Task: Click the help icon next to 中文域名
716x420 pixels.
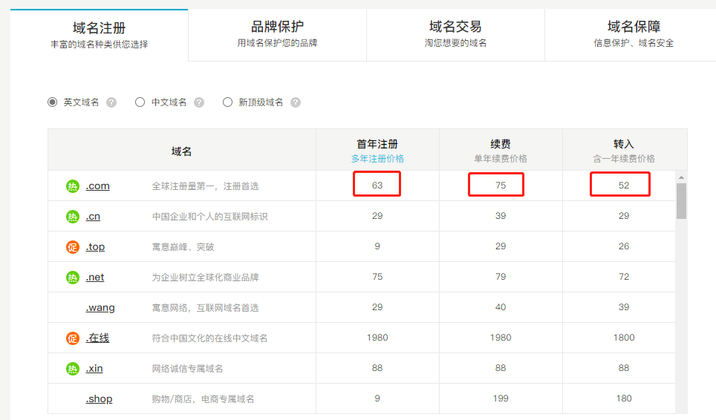Action: click(199, 102)
